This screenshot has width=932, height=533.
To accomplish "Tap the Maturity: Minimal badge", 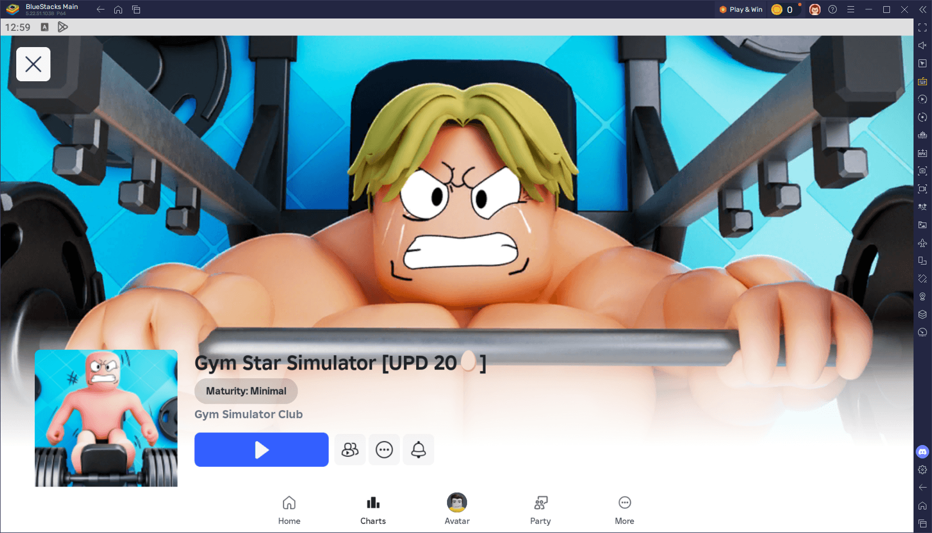I will click(246, 391).
